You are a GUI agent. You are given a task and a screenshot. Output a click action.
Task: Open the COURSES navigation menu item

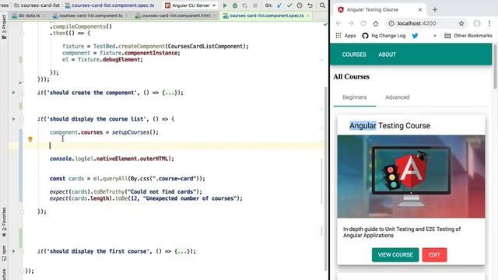(x=354, y=54)
